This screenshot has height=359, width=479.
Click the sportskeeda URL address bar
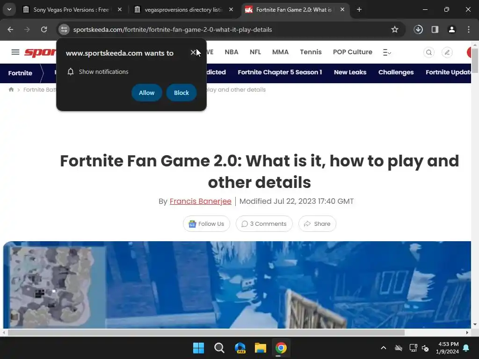(173, 29)
